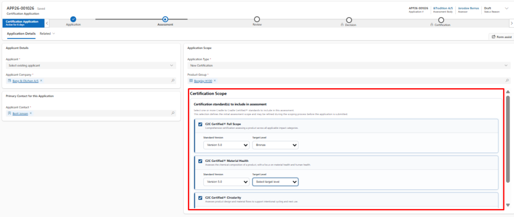Click the search icon in Product Group field
This screenshot has height=217, width=514.
pyautogui.click(x=507, y=80)
